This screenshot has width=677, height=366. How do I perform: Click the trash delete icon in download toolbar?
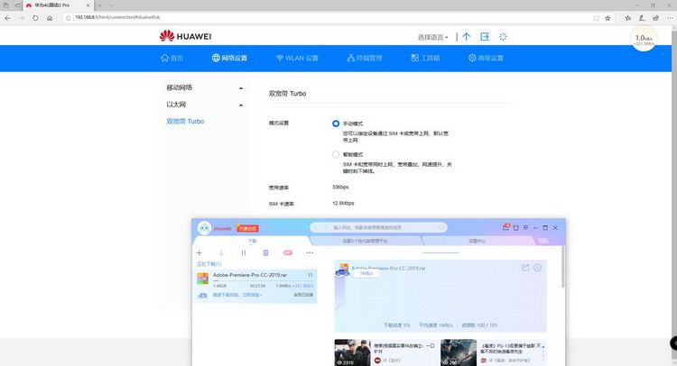(x=265, y=252)
